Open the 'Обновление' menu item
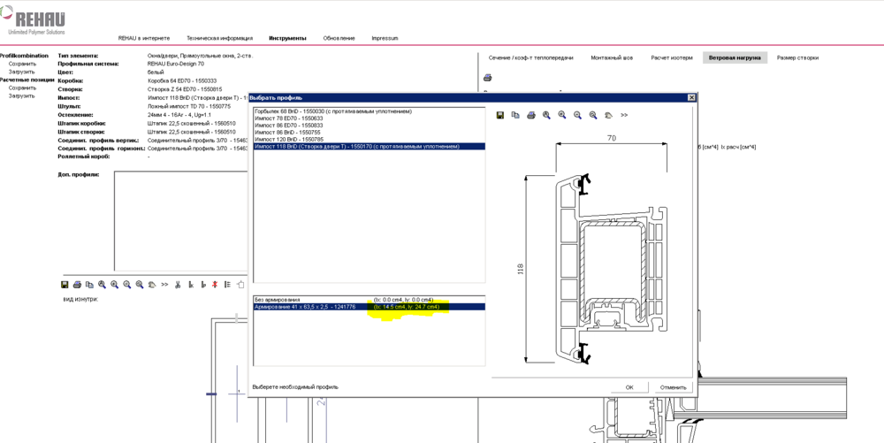This screenshot has height=443, width=884. [x=339, y=38]
